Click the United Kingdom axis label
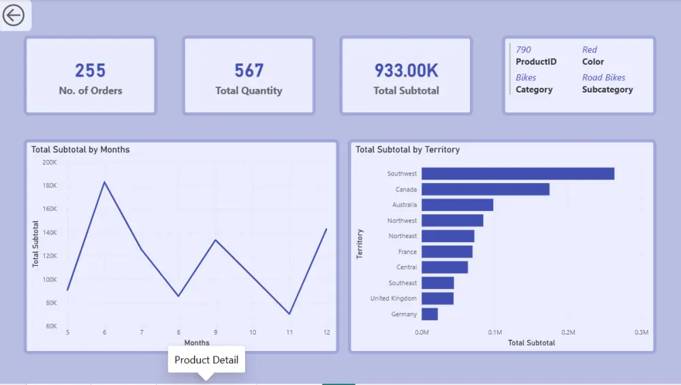The width and height of the screenshot is (681, 385). point(393,299)
